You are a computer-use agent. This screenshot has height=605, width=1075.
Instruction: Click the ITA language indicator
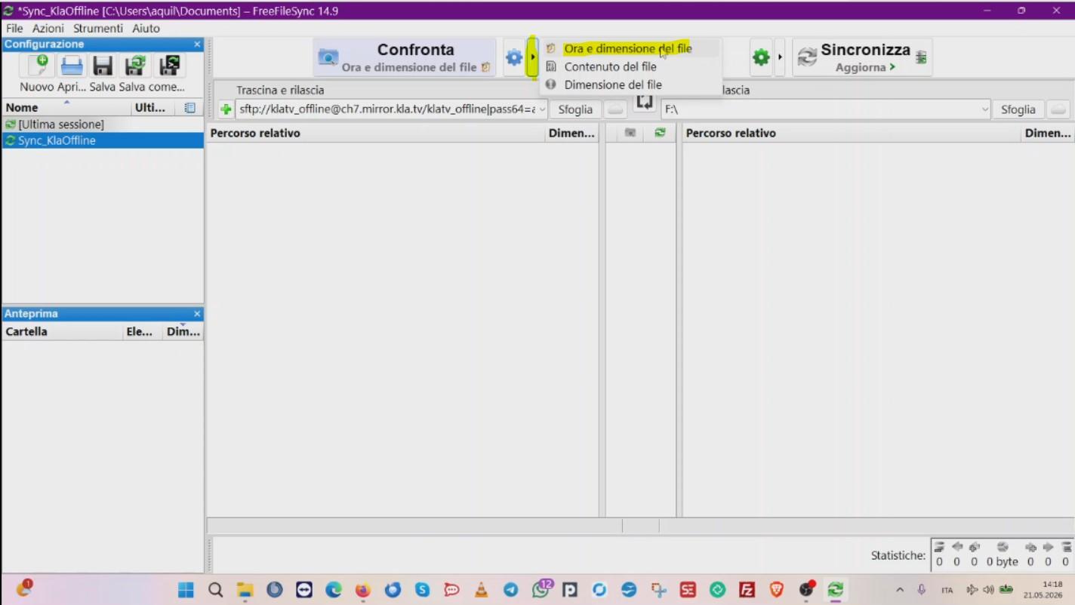[947, 590]
